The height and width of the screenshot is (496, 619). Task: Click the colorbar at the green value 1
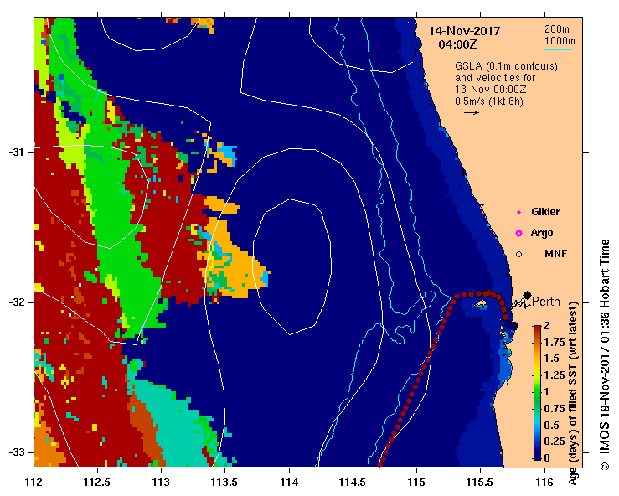pos(536,393)
